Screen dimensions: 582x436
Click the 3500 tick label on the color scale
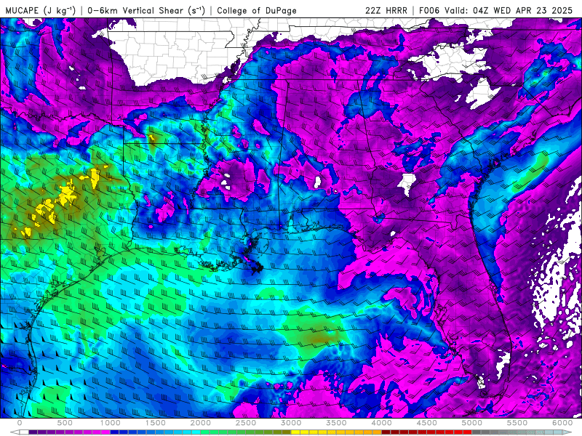(x=336, y=423)
